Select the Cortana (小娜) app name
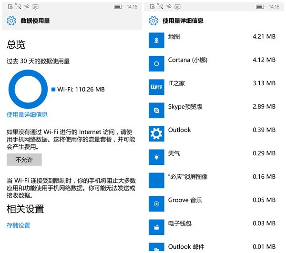The width and height of the screenshot is (286, 253). (x=188, y=60)
